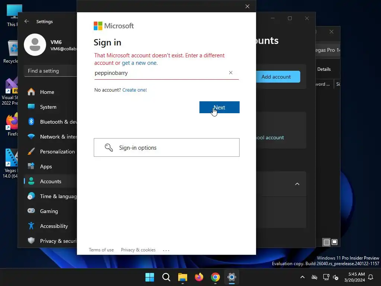Click the Home house icon
Viewport: 381px width, 286px height.
[31, 92]
